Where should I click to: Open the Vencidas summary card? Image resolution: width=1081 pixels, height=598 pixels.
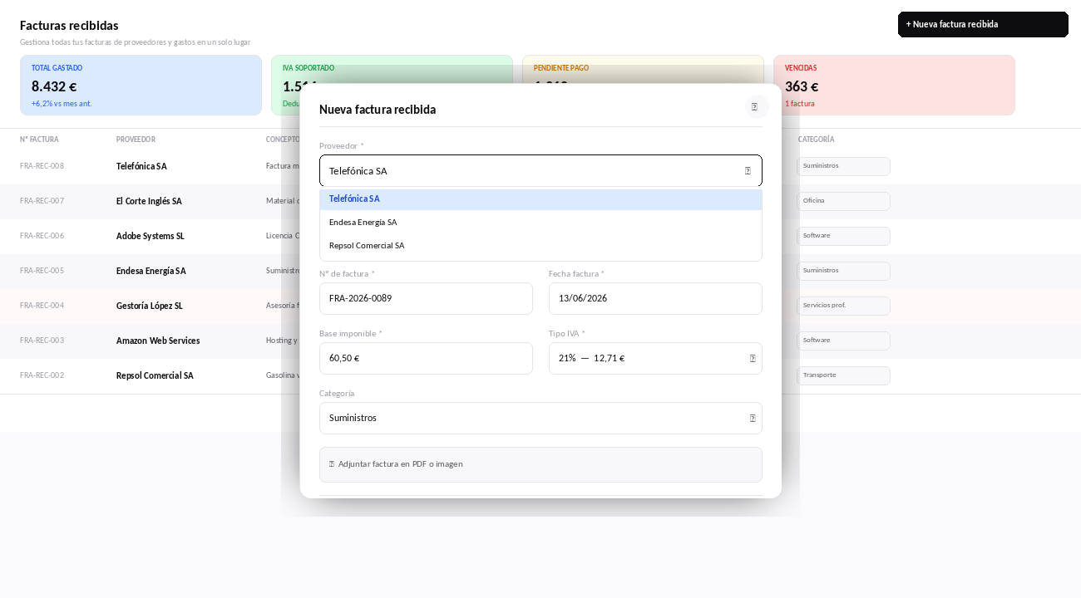tap(894, 86)
